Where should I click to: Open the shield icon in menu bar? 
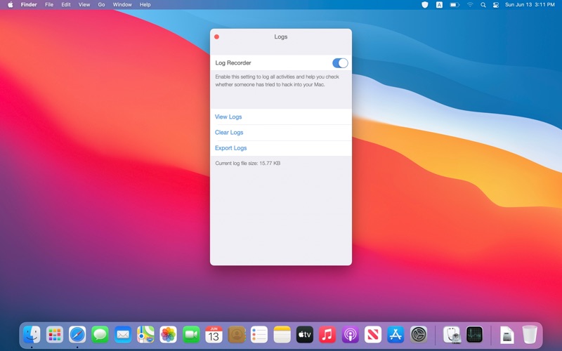(x=424, y=5)
